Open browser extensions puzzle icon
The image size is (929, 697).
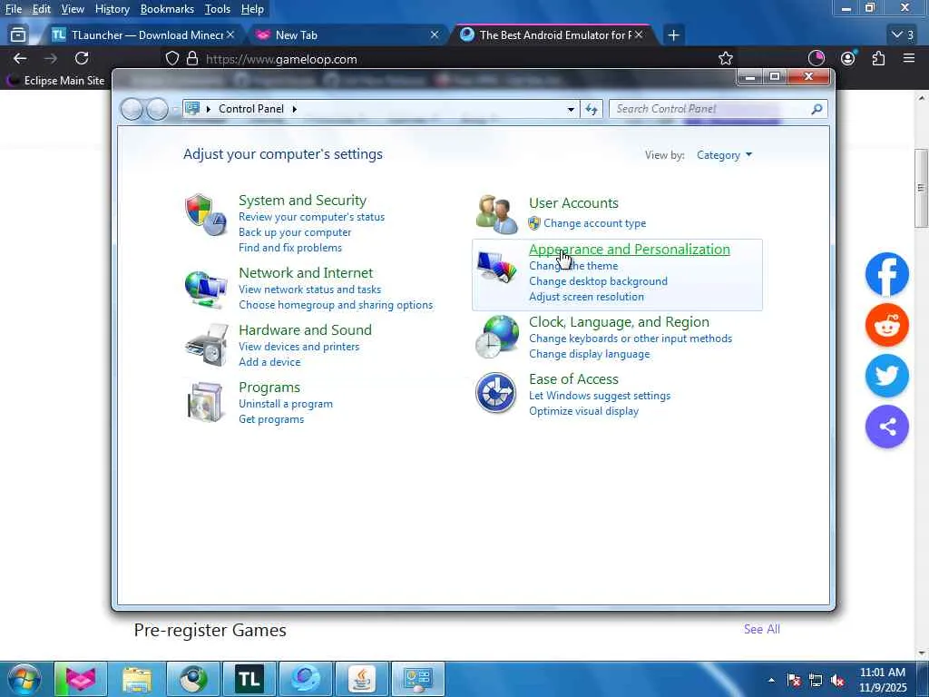[878, 58]
